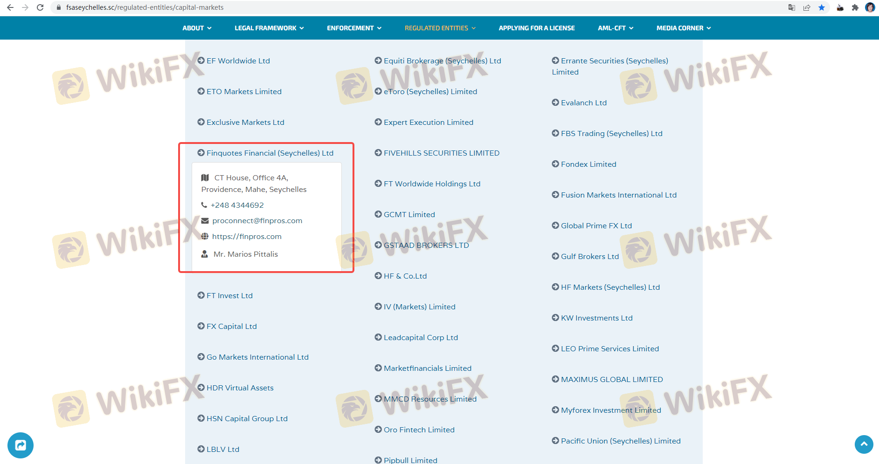879x464 pixels.
Task: Click the bookmark star icon
Action: coord(822,7)
